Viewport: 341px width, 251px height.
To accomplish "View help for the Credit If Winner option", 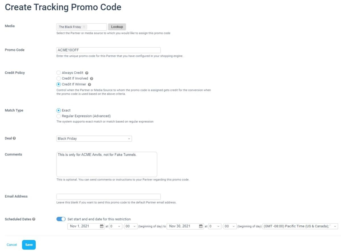I will pos(90,84).
